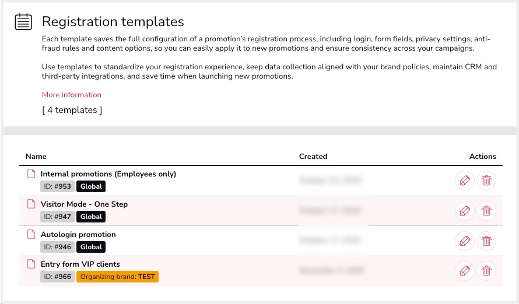Screen dimensions: 519x304
Task: Click the Global badge on Autologin promotion
Action: pos(91,247)
